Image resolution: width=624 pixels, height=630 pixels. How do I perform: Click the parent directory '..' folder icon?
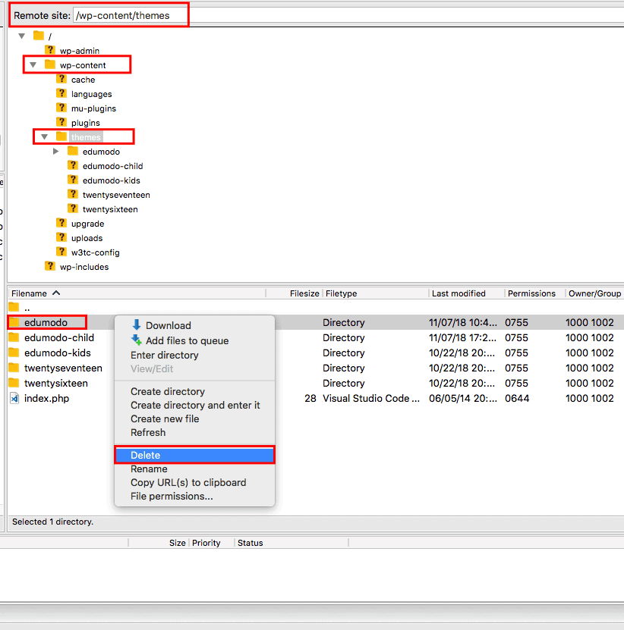14,307
